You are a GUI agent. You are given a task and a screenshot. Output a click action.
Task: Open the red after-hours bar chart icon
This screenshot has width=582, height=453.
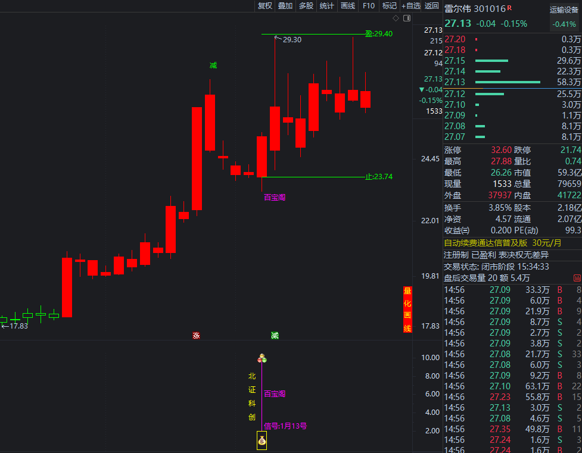pyautogui.click(x=577, y=278)
